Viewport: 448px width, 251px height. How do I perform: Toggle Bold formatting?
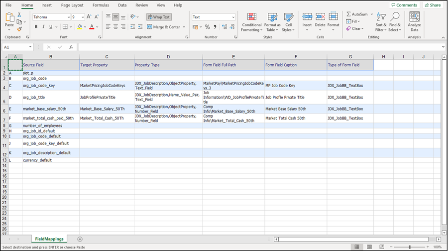[36, 26]
